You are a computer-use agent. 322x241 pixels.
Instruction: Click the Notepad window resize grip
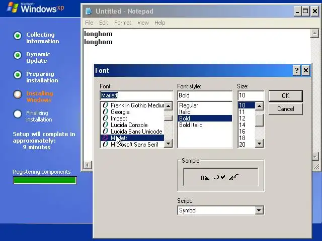(x=316, y=166)
